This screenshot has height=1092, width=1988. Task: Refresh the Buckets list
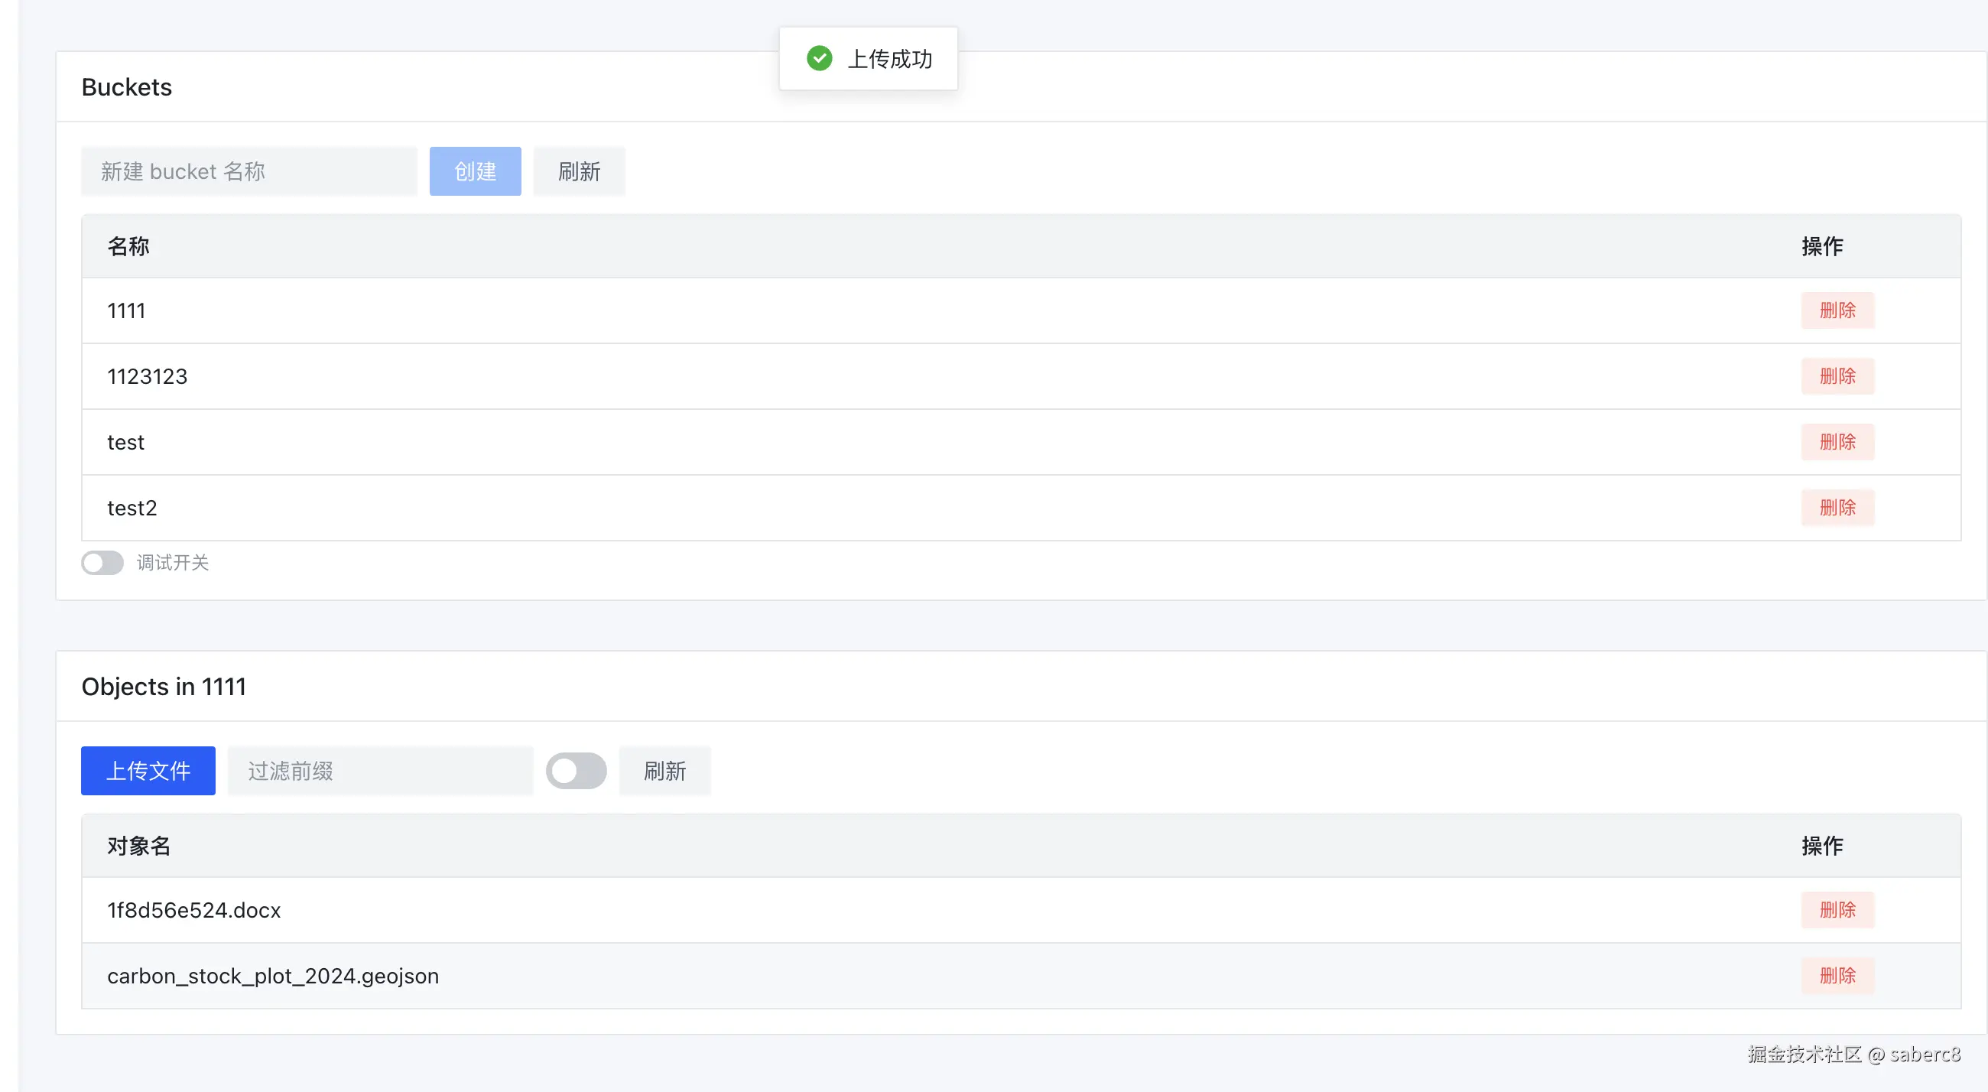[x=579, y=171]
